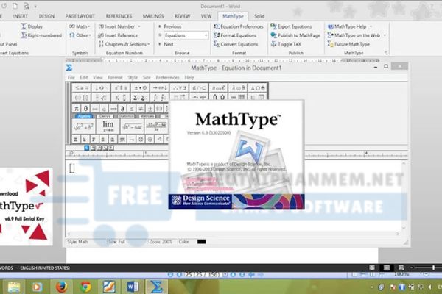Screen dimensions: 442x294
Task: Switch to the DESIGN ribbon tab
Action: click(46, 16)
